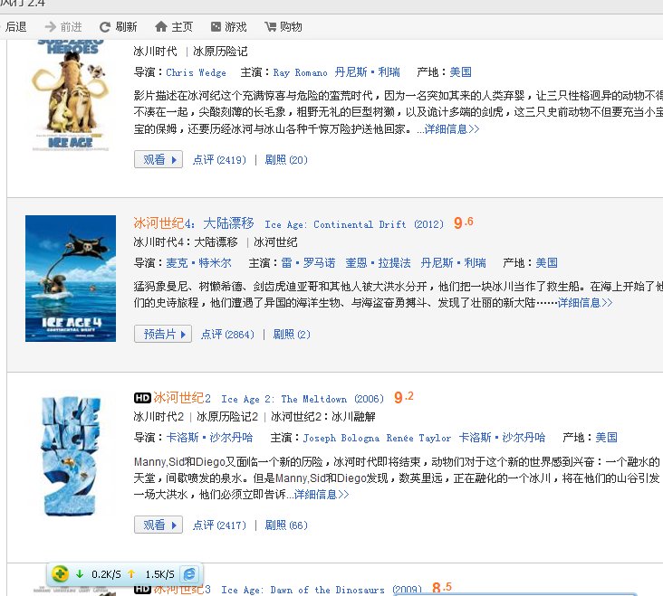The image size is (663, 596).
Task: Open 剧照 (66) stills link
Action: click(x=286, y=525)
